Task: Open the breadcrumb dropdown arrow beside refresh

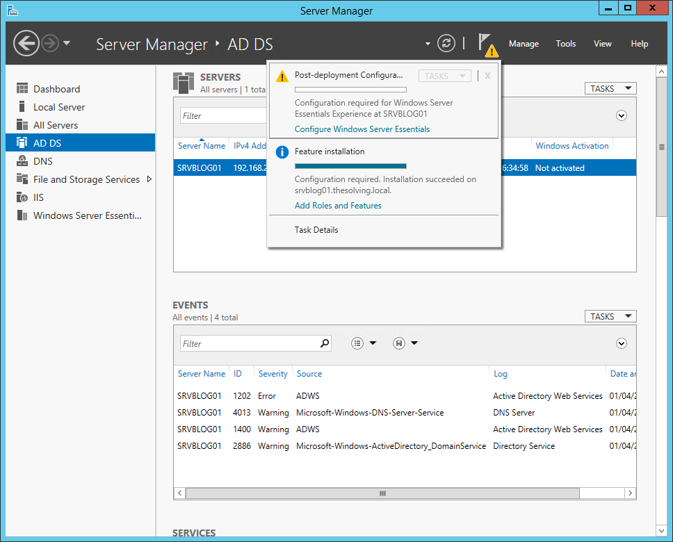Action: [x=428, y=44]
